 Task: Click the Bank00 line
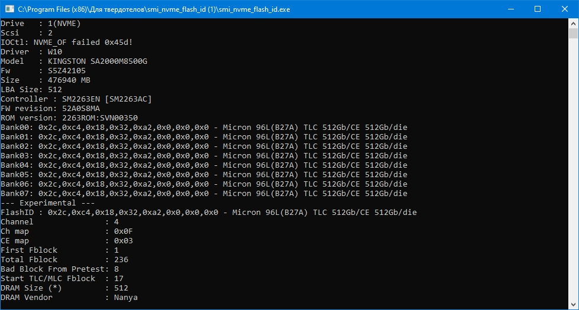[x=204, y=128]
